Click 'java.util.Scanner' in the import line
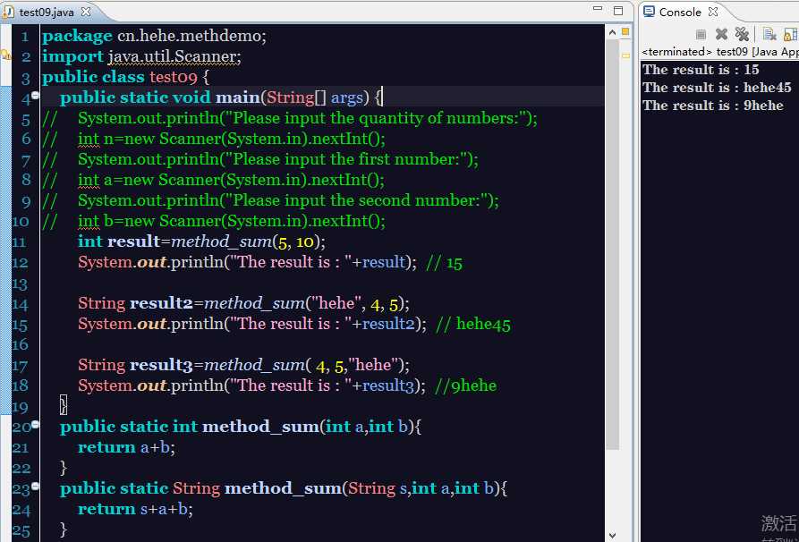 (172, 56)
